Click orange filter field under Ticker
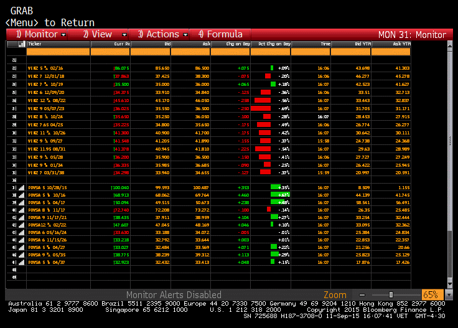 pos(58,52)
